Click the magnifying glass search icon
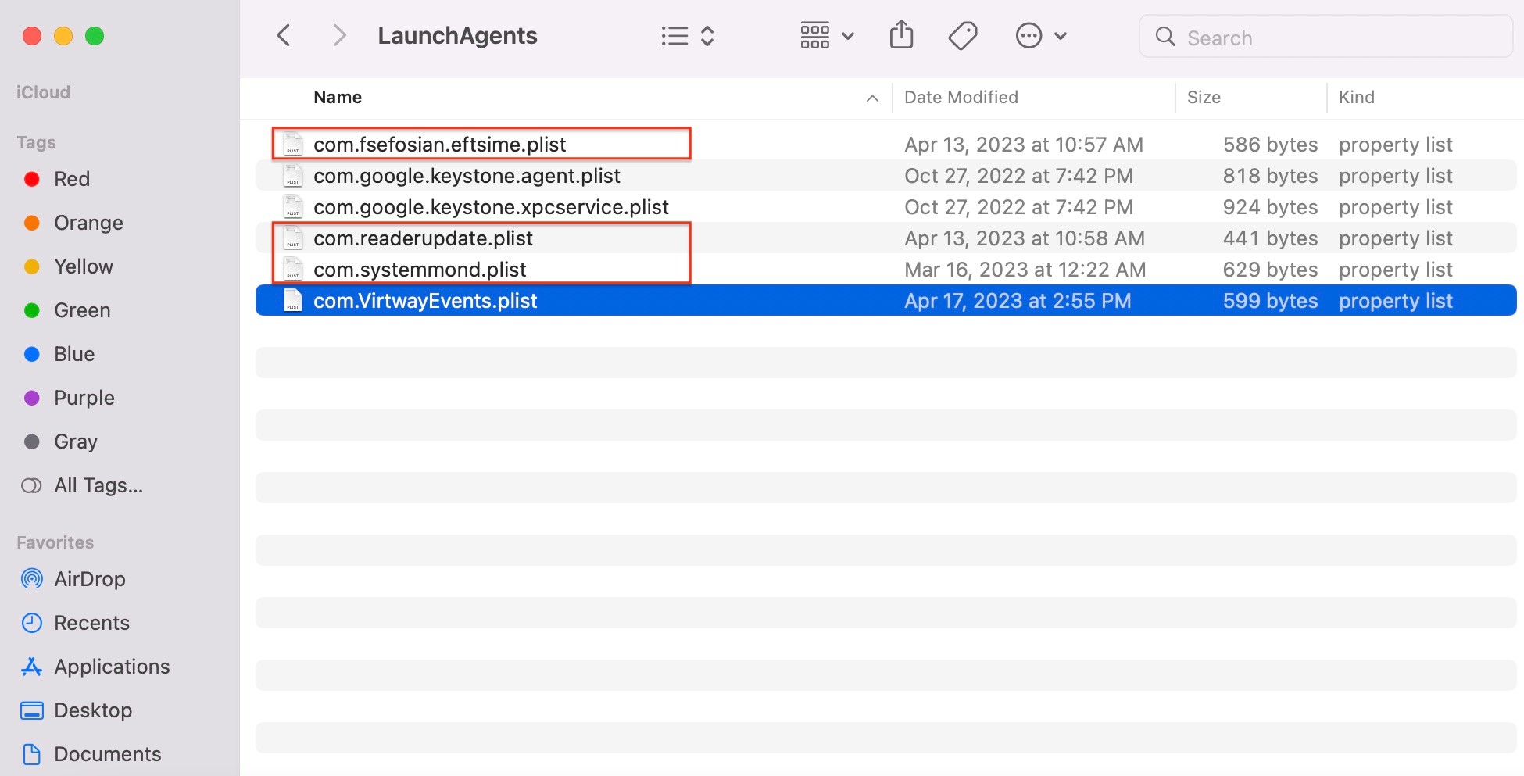This screenshot has width=1524, height=776. (1165, 37)
